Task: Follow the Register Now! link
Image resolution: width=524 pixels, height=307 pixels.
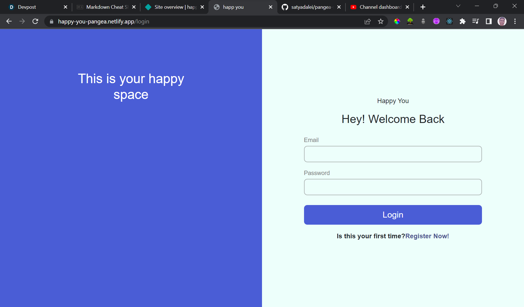Action: (x=427, y=236)
